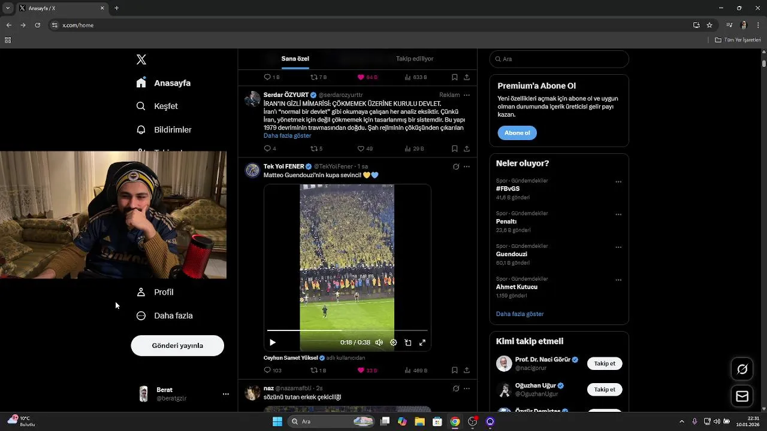Open the Anasayfa home page
Screen dimensions: 767x431
point(164,83)
